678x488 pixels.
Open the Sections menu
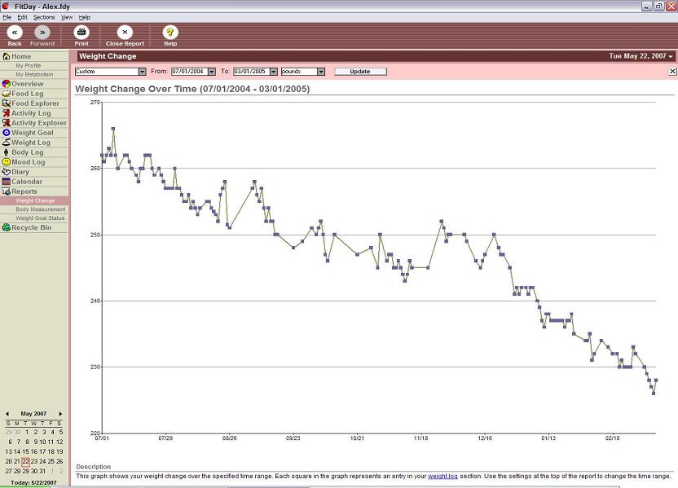[44, 18]
